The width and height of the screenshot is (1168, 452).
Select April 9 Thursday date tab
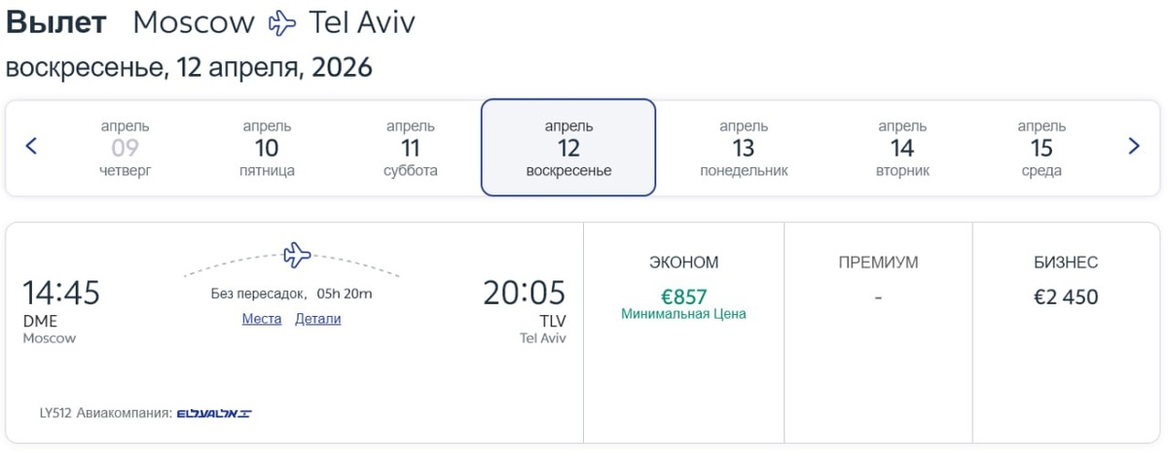tap(125, 148)
